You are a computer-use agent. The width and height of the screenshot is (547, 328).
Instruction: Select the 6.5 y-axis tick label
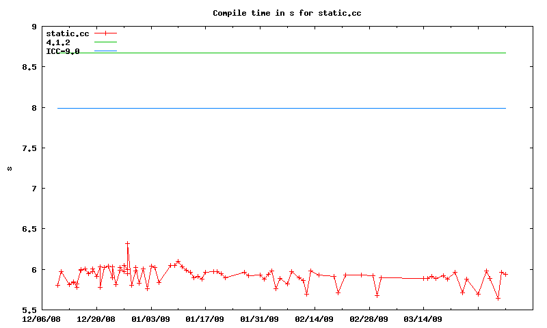click(30, 229)
